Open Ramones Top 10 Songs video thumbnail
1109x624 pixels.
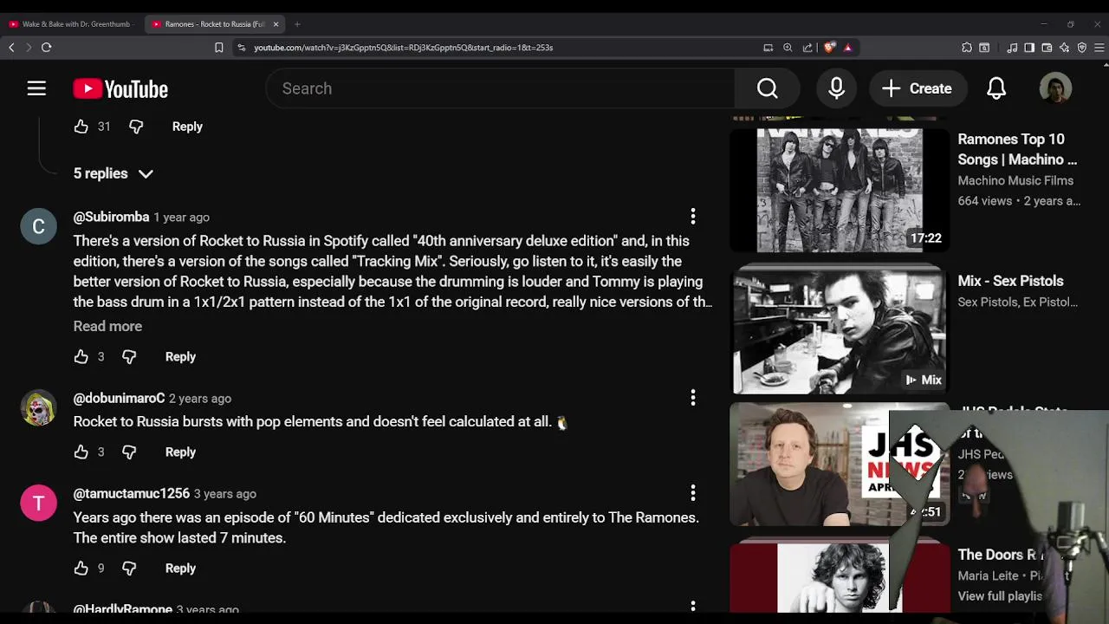pos(840,189)
